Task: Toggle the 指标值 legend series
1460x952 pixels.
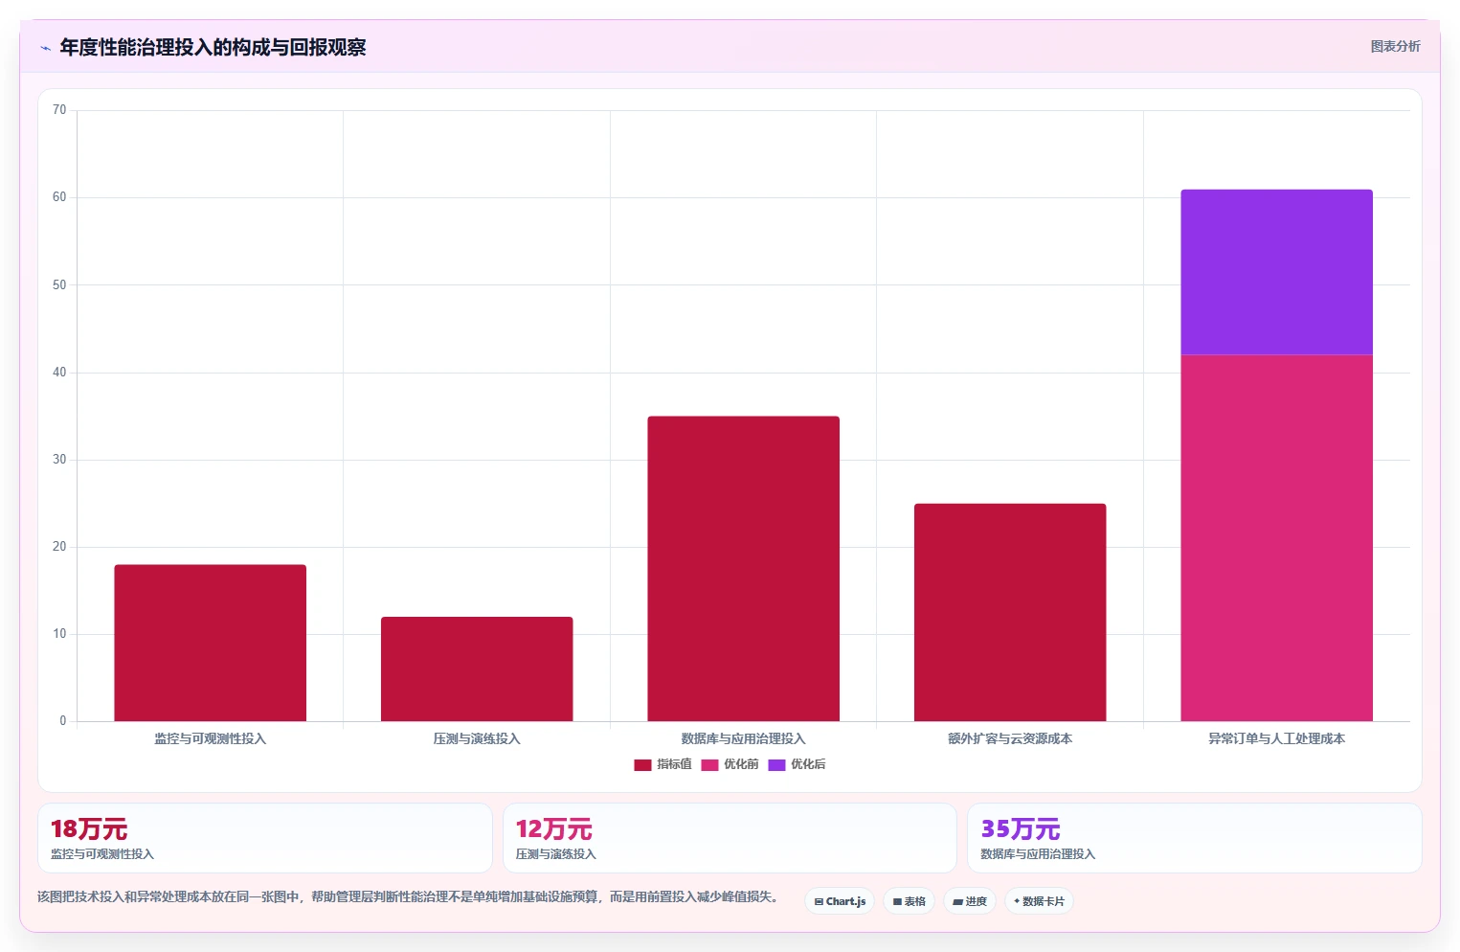Action: pos(663,764)
